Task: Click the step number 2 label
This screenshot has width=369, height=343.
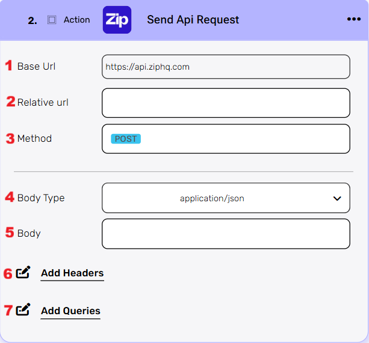Action: pos(32,20)
